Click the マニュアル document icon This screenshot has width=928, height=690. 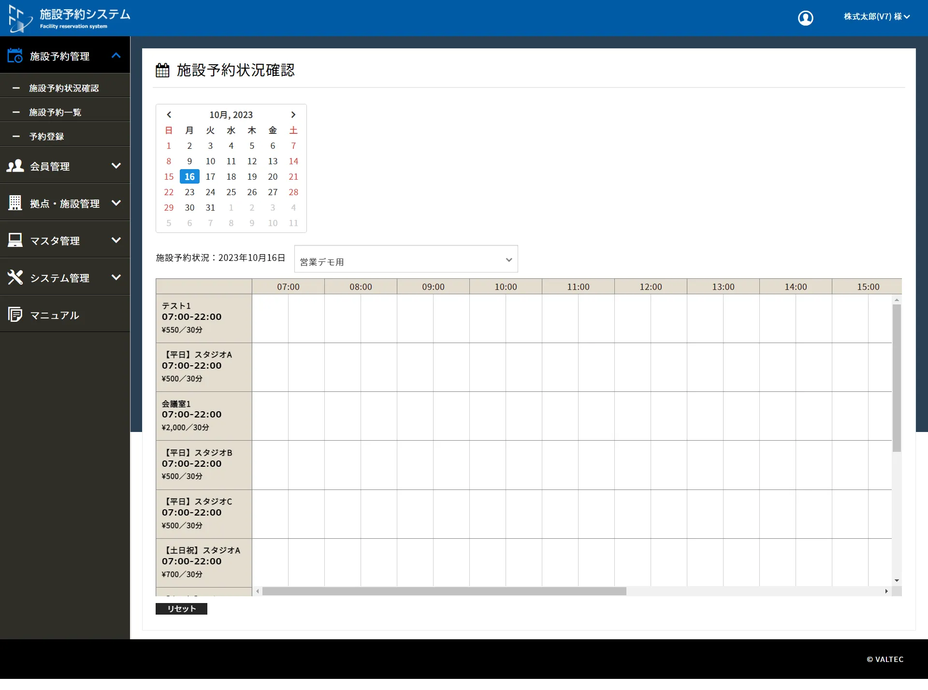(15, 314)
